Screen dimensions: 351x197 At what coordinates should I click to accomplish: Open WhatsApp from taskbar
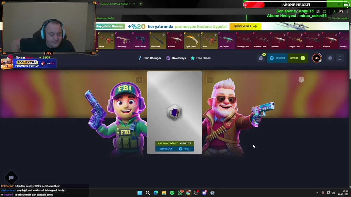180,193
